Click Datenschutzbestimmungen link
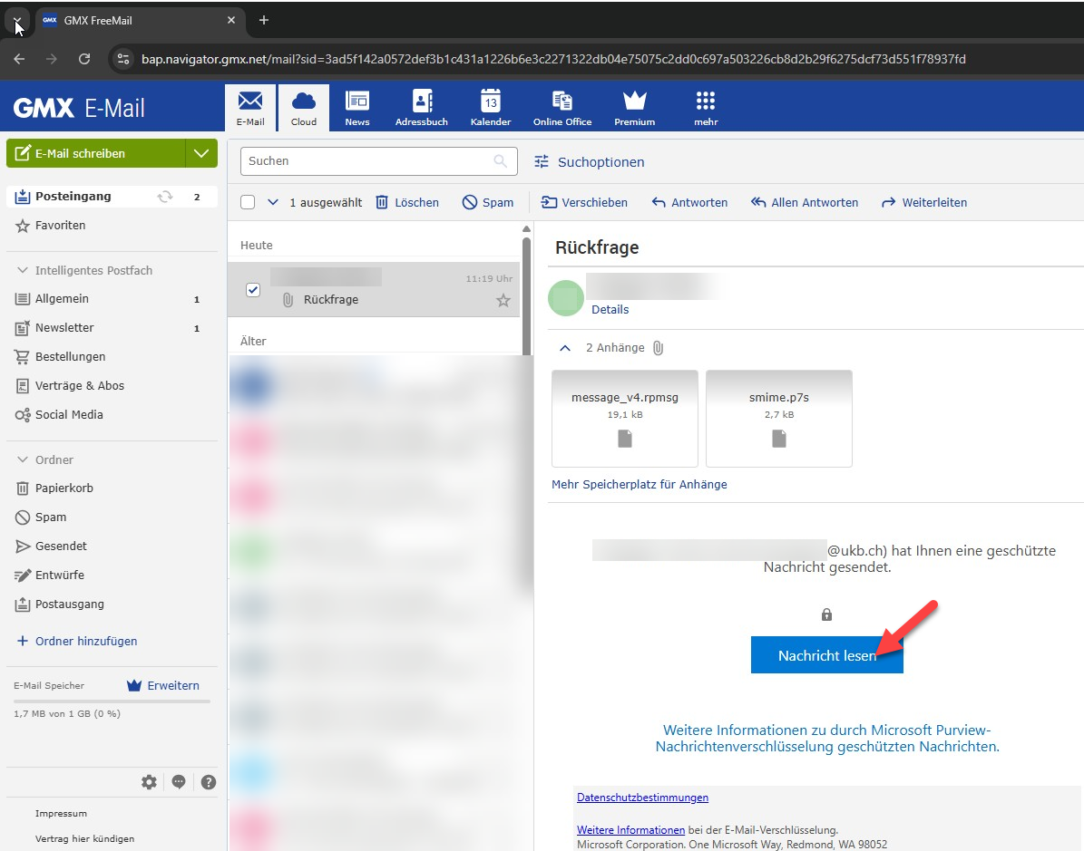Viewport: 1084px width, 851px height. point(643,798)
